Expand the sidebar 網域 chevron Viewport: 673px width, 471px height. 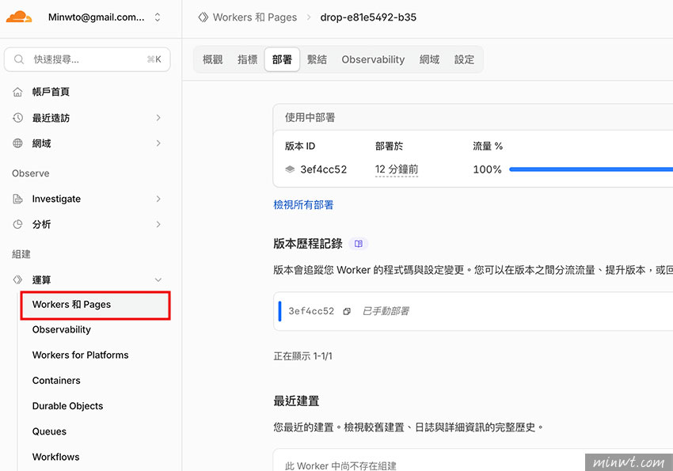pyautogui.click(x=158, y=143)
